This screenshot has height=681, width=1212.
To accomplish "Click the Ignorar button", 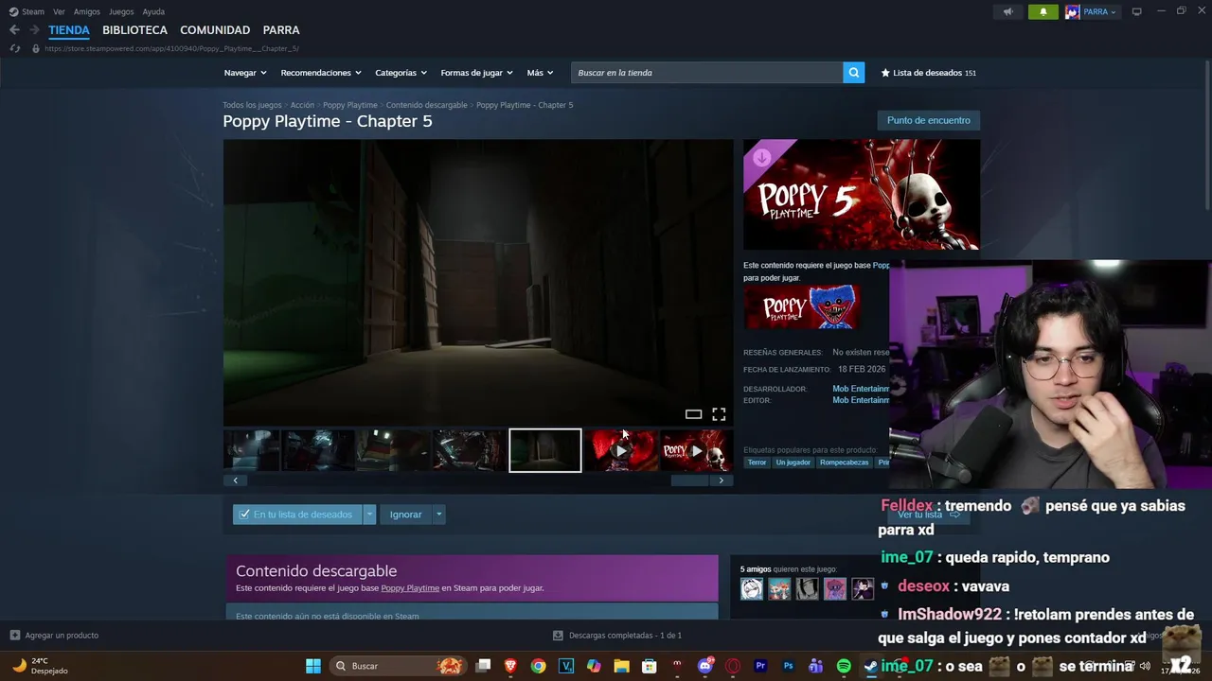I will pyautogui.click(x=405, y=515).
